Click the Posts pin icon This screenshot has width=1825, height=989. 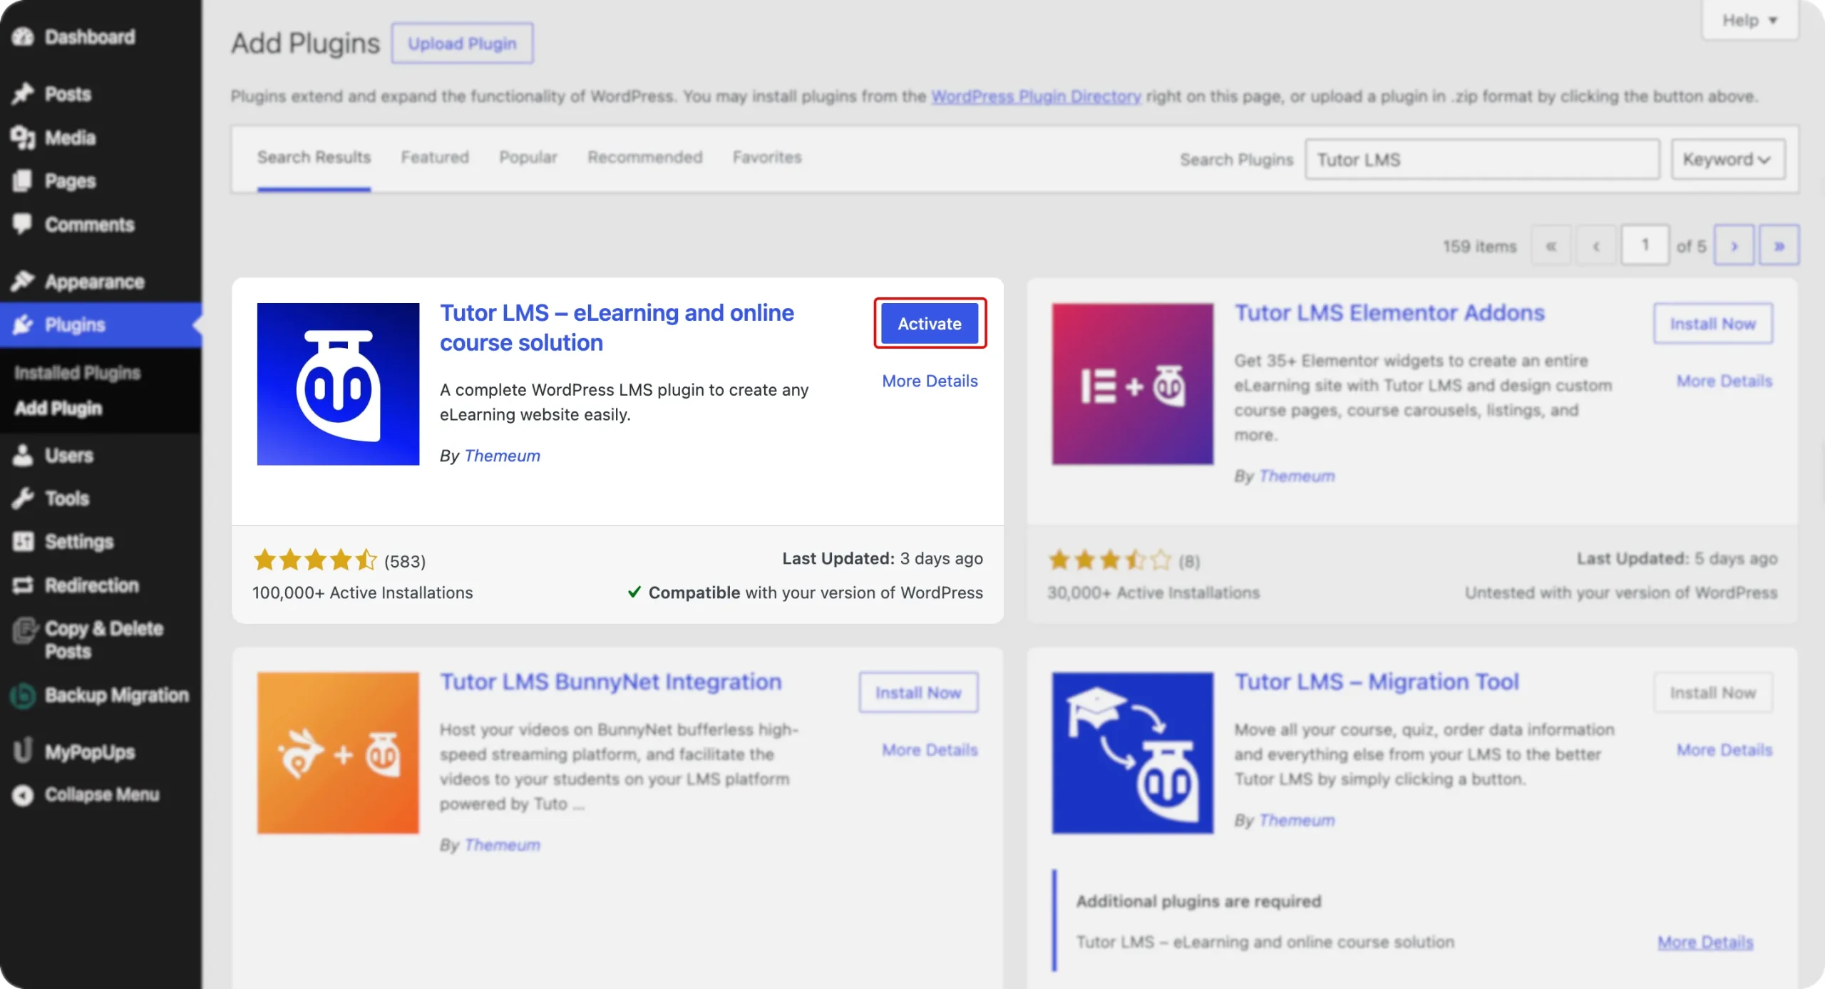pos(23,93)
